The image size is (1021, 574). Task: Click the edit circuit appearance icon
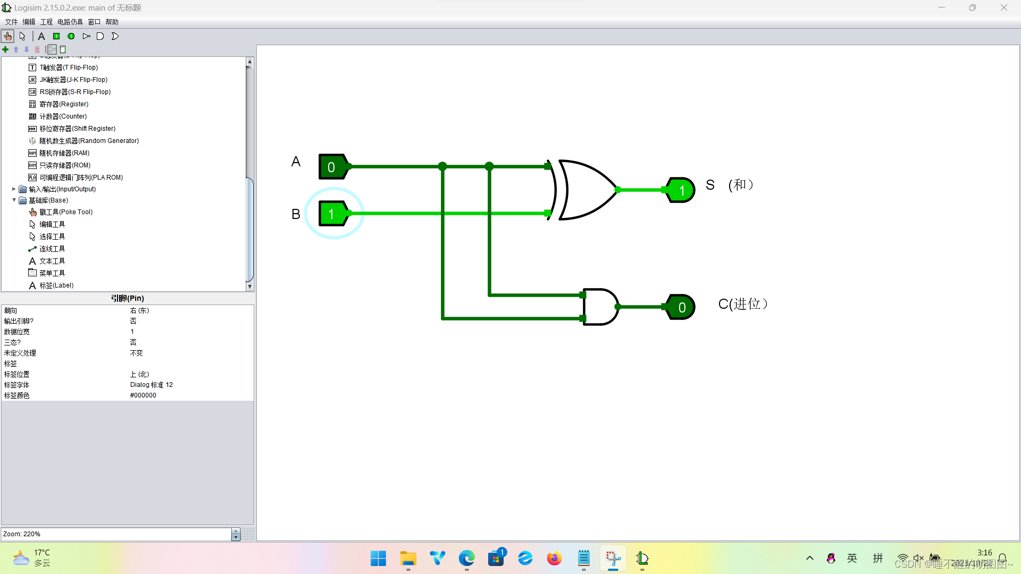63,49
